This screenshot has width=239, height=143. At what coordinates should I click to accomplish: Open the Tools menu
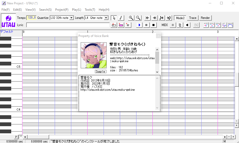pos(90,10)
